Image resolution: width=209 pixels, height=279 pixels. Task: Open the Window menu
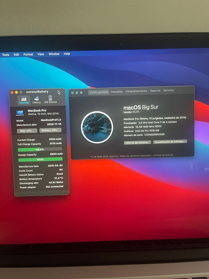coord(54,54)
